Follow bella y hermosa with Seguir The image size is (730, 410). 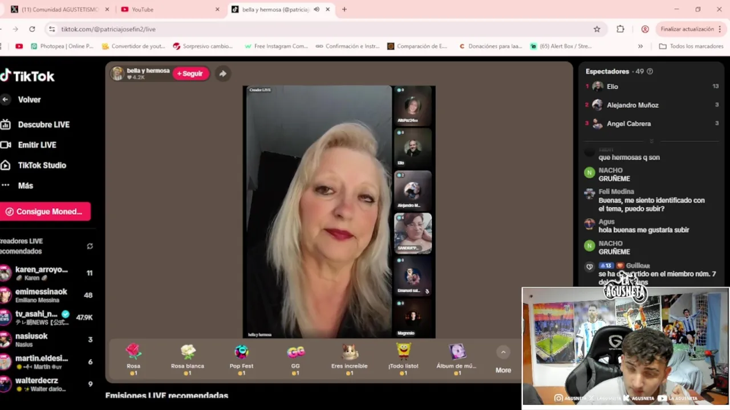click(190, 73)
